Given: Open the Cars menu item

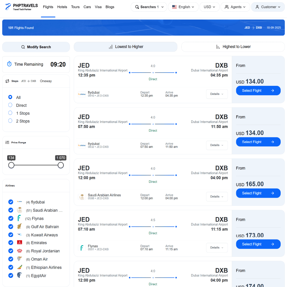Looking at the screenshot, I should 87,7.
